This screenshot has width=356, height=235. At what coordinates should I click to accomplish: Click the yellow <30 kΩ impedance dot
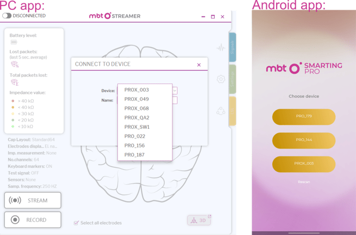(x=13, y=113)
